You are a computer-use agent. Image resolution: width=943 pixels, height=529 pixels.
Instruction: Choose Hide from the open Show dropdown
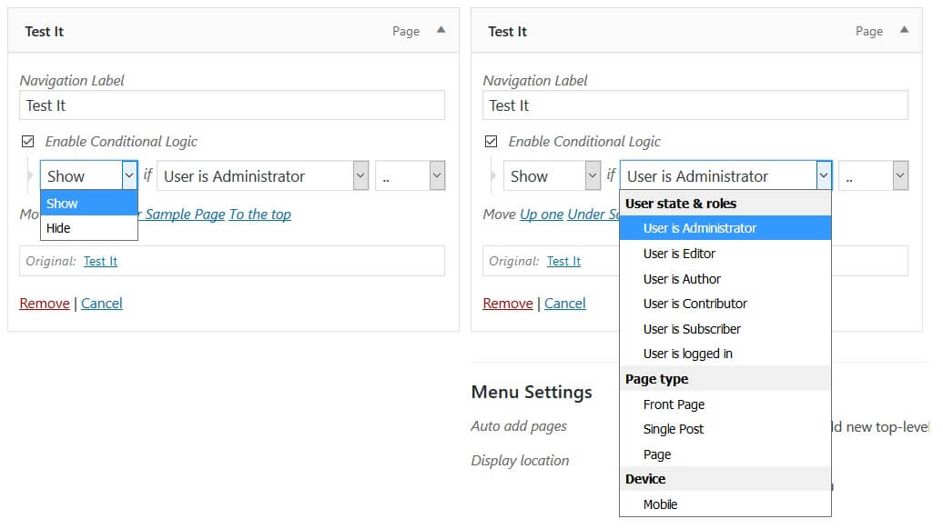coord(59,228)
